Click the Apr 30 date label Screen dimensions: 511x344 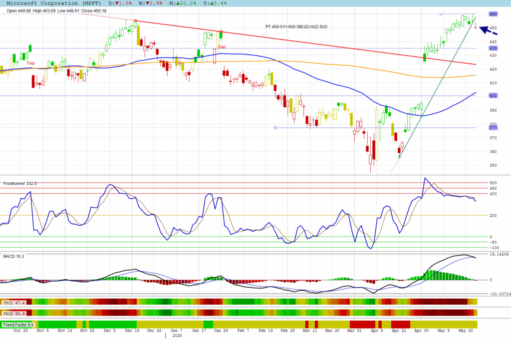(x=421, y=331)
